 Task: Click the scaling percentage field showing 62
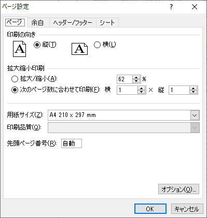click(125, 79)
